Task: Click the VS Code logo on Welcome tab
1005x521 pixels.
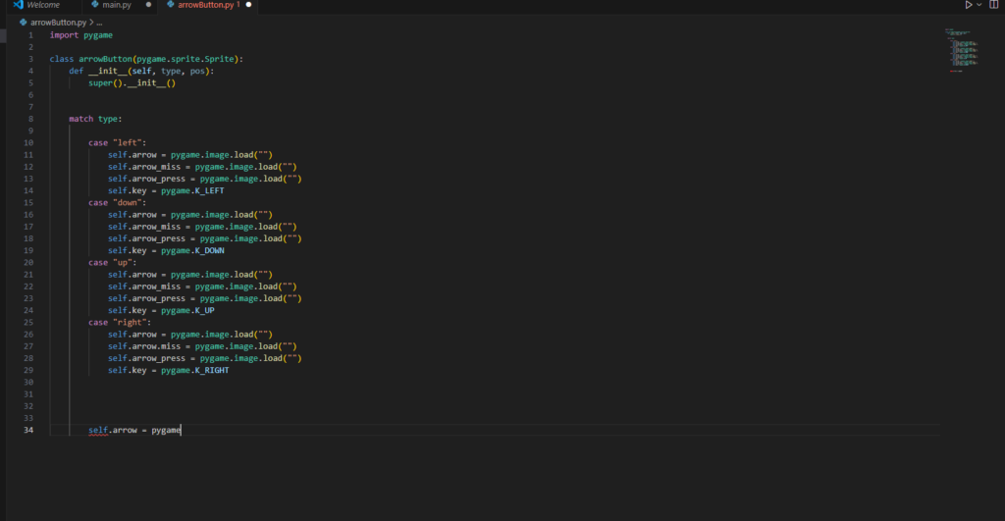Action: coord(18,5)
